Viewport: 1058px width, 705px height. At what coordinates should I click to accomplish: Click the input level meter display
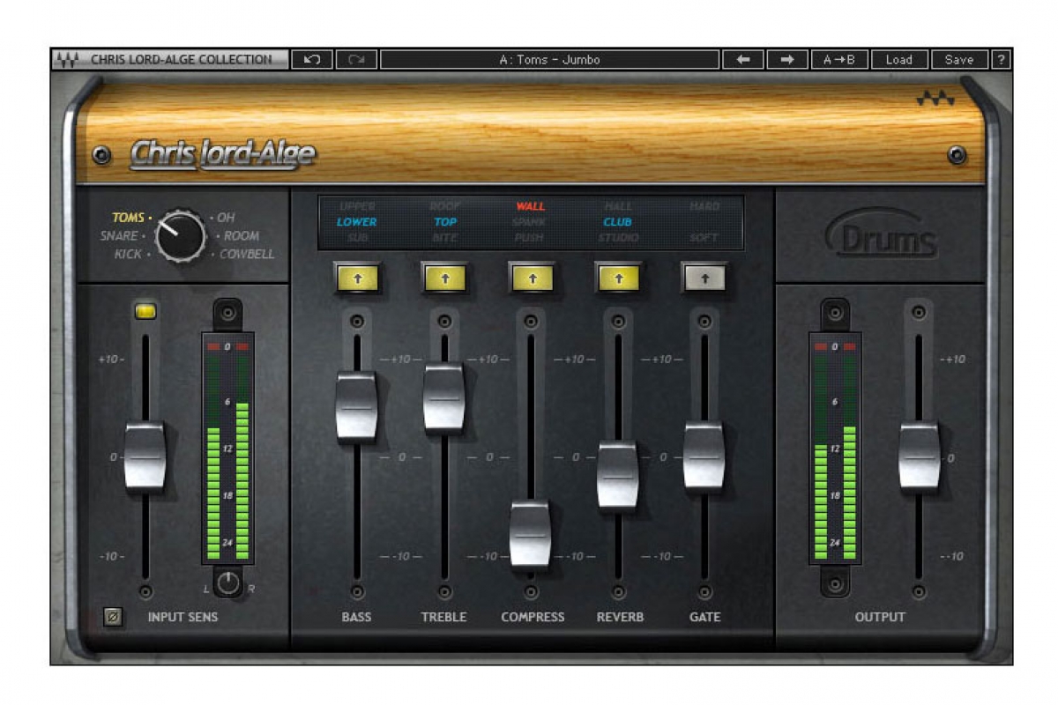[x=227, y=448]
